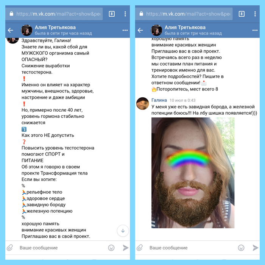The image size is (265, 265).
Task: Open browser vertical-dots menu in right screenshot
Action: click(x=255, y=14)
